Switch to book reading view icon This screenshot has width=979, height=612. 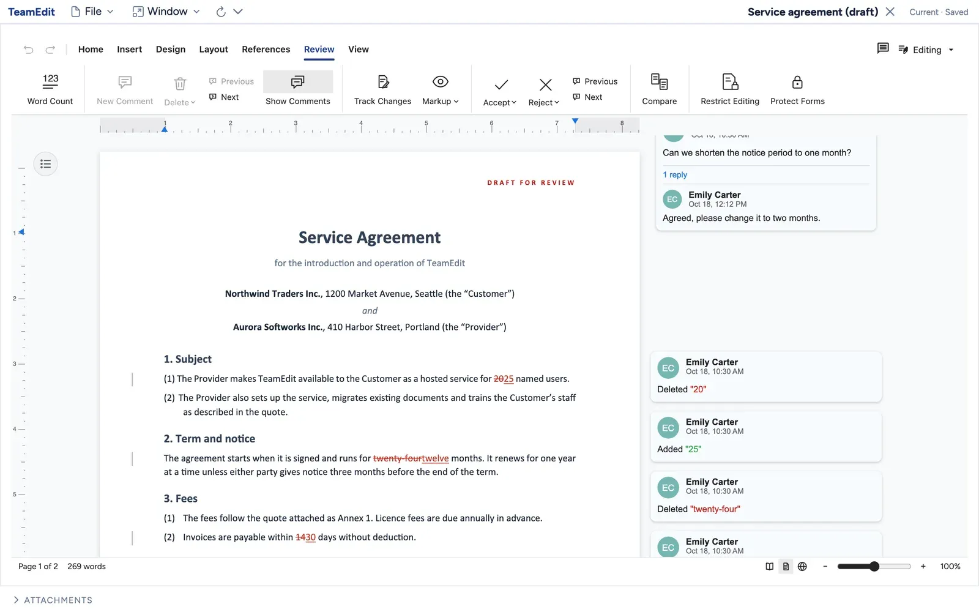point(770,567)
